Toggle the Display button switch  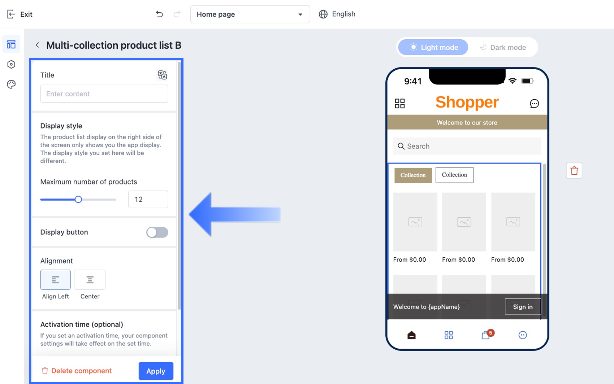157,232
